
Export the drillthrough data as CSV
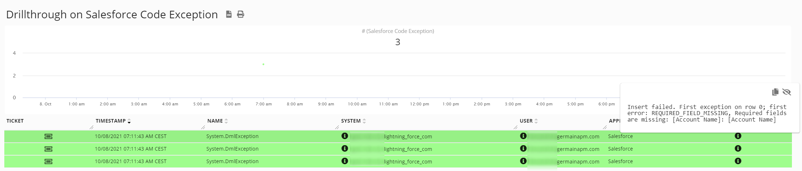tap(229, 14)
